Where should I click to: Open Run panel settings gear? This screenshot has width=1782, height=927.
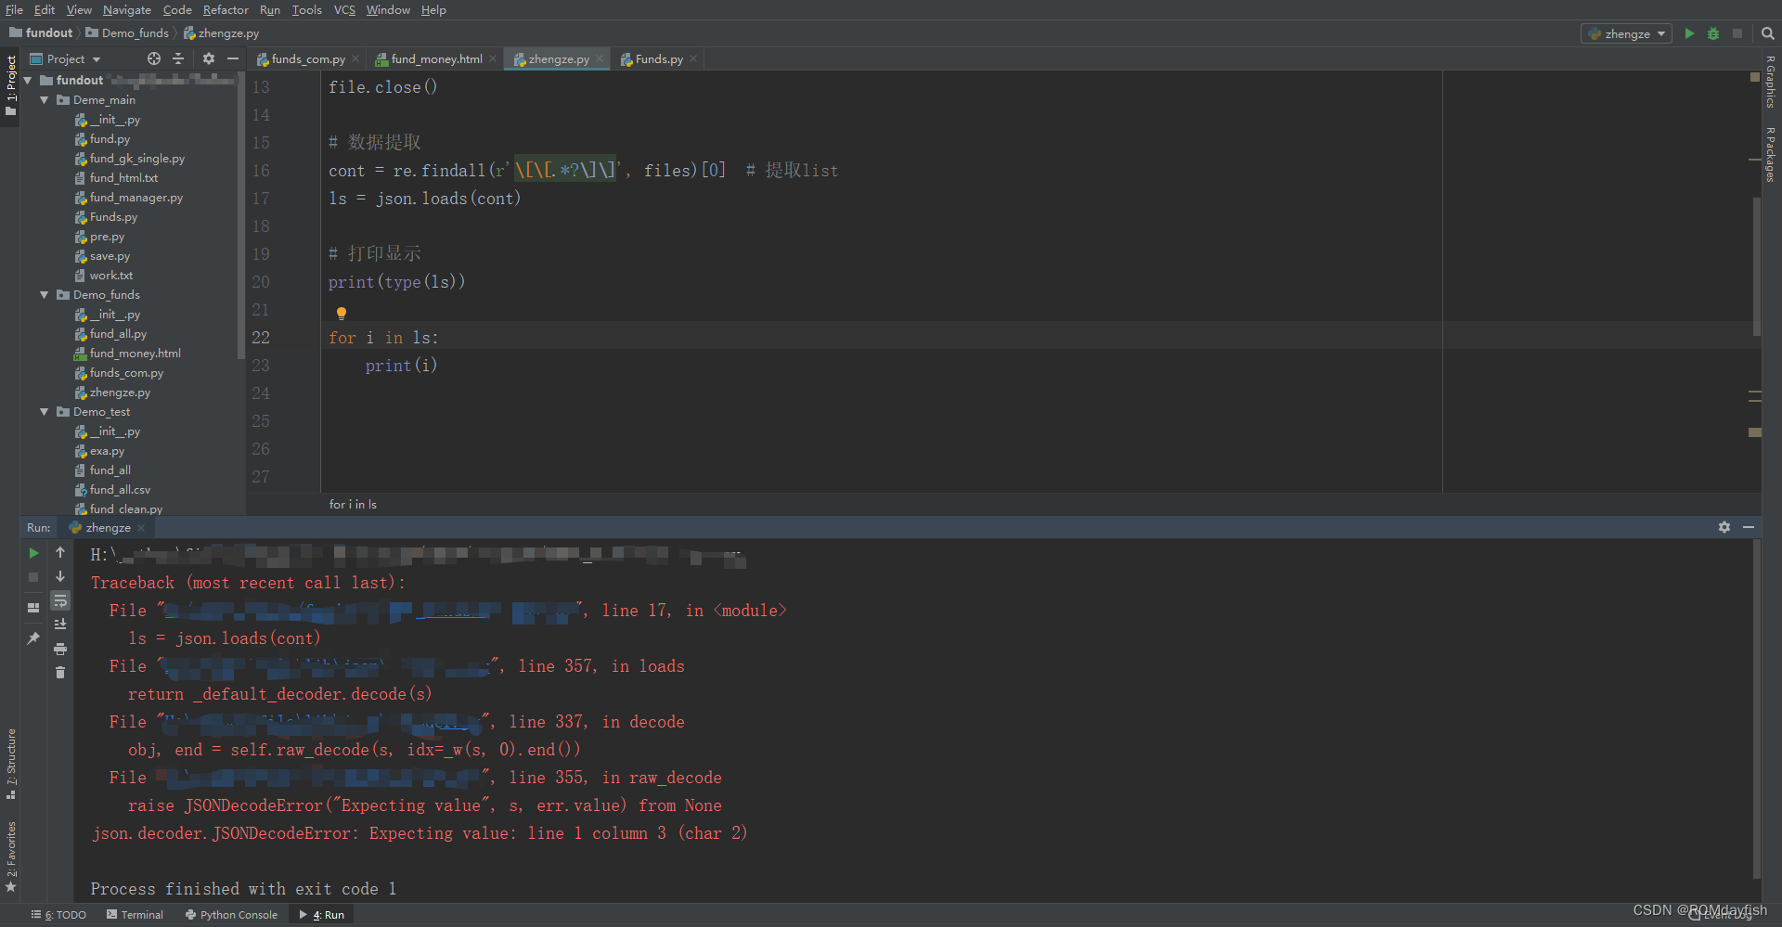tap(1724, 527)
